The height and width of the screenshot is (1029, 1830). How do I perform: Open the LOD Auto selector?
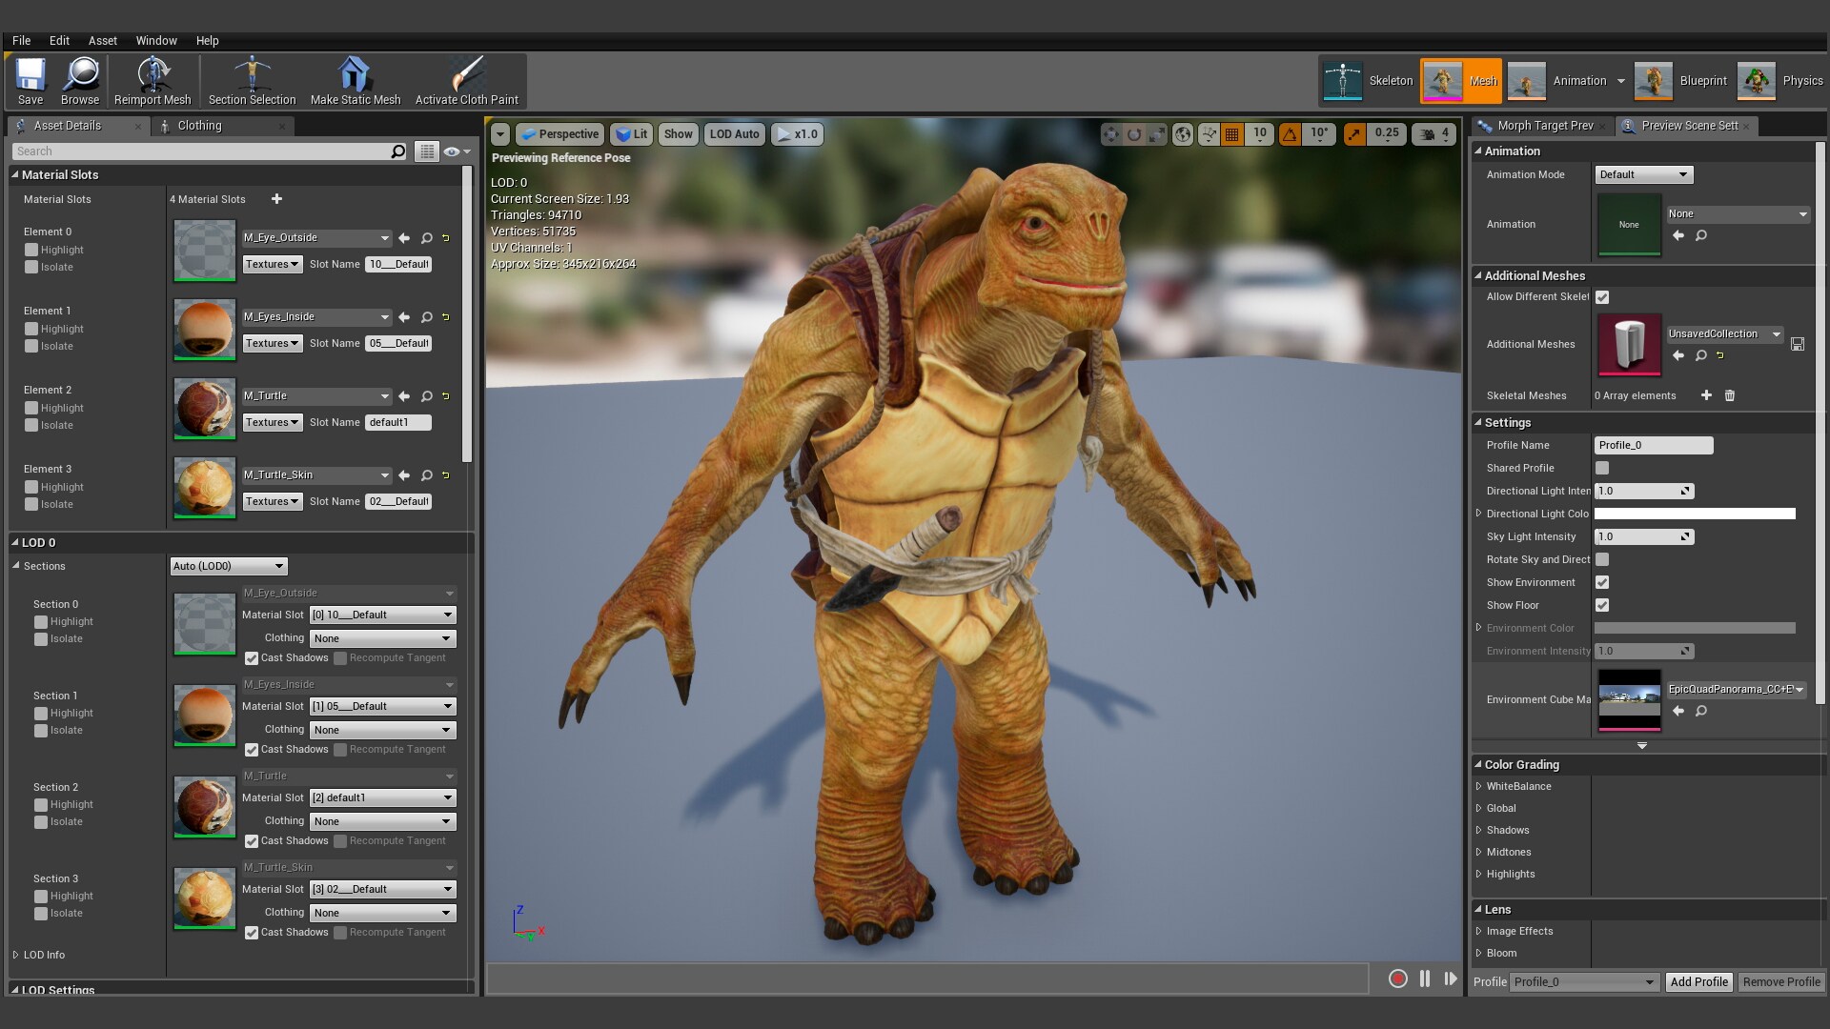[x=733, y=134]
